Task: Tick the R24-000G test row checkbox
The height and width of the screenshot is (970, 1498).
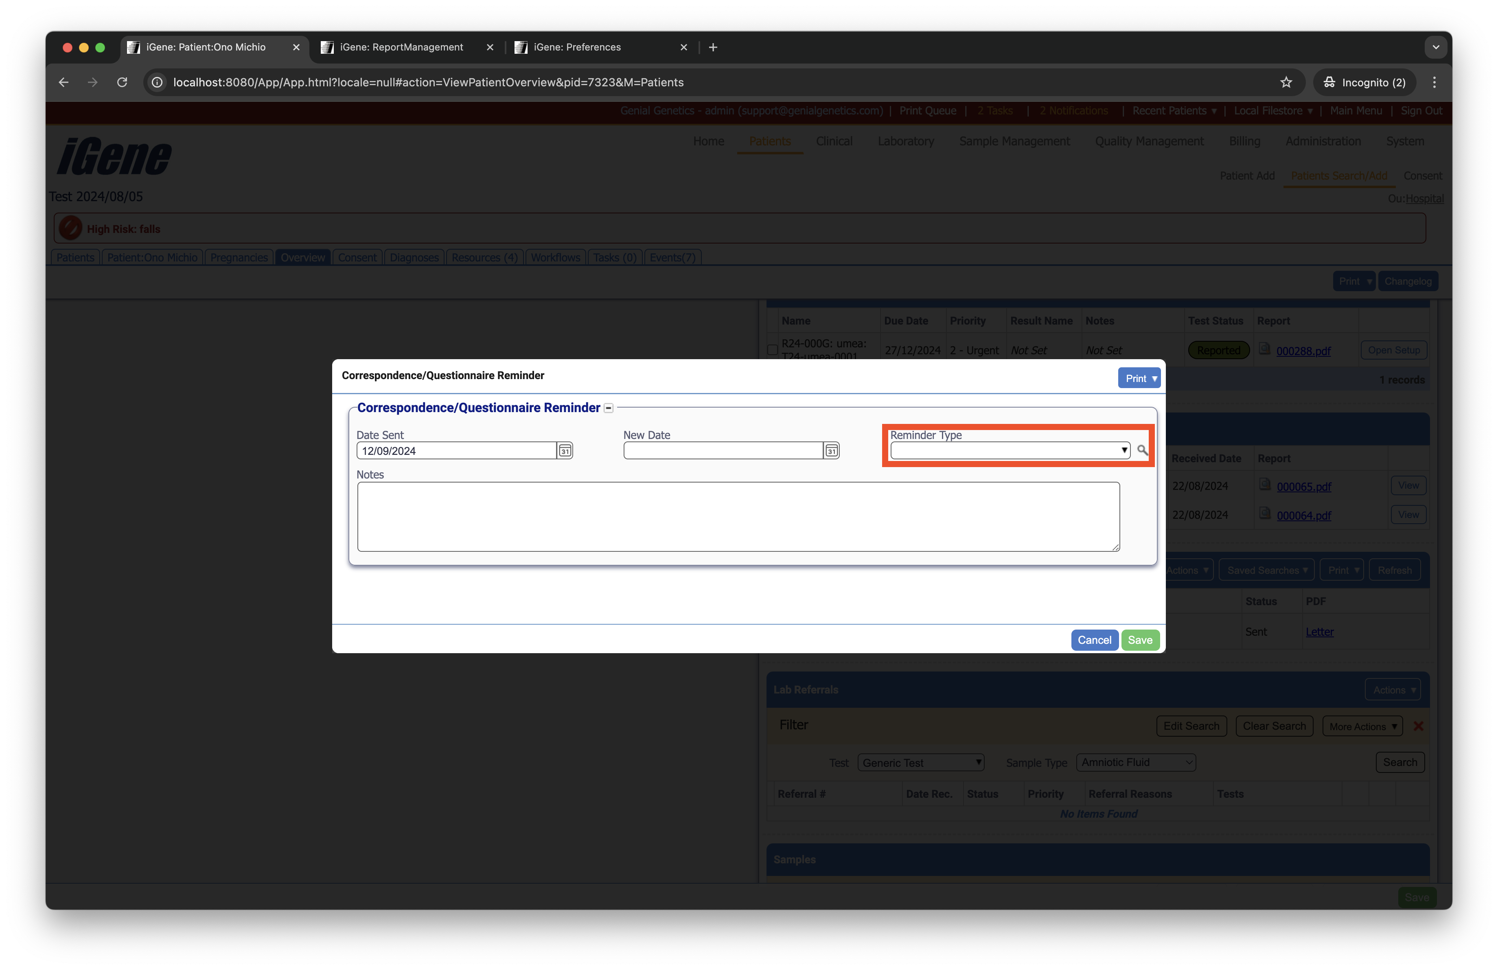Action: click(x=772, y=350)
